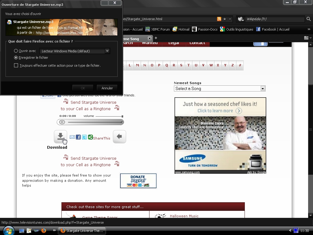The height and width of the screenshot is (235, 313).
Task: Show more bookmarks chevron
Action: tap(309, 29)
